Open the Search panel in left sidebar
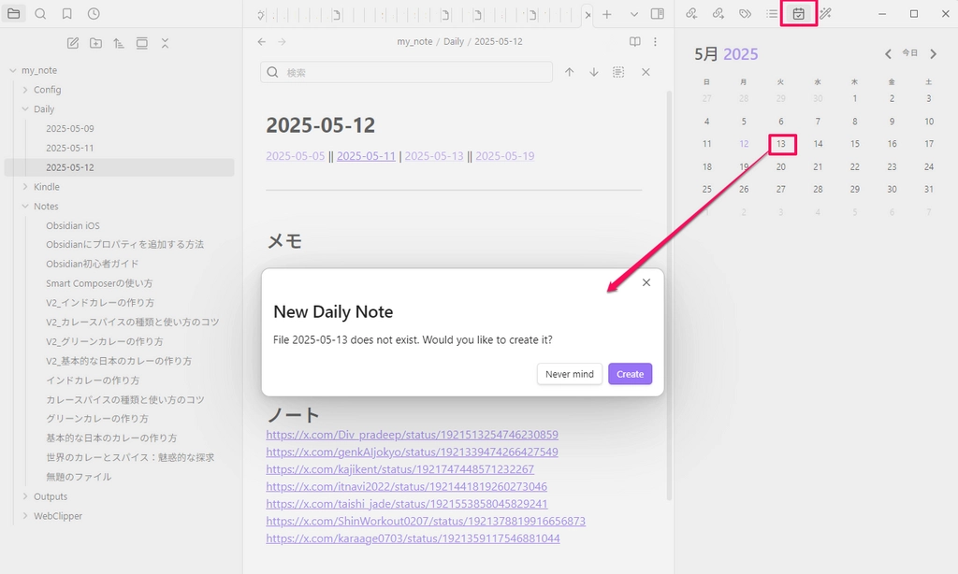958x574 pixels. (40, 14)
